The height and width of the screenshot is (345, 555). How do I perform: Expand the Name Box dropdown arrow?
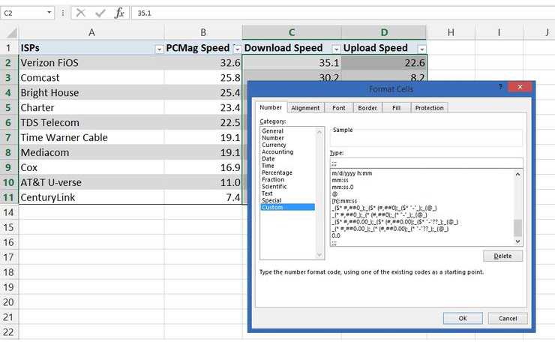point(49,13)
